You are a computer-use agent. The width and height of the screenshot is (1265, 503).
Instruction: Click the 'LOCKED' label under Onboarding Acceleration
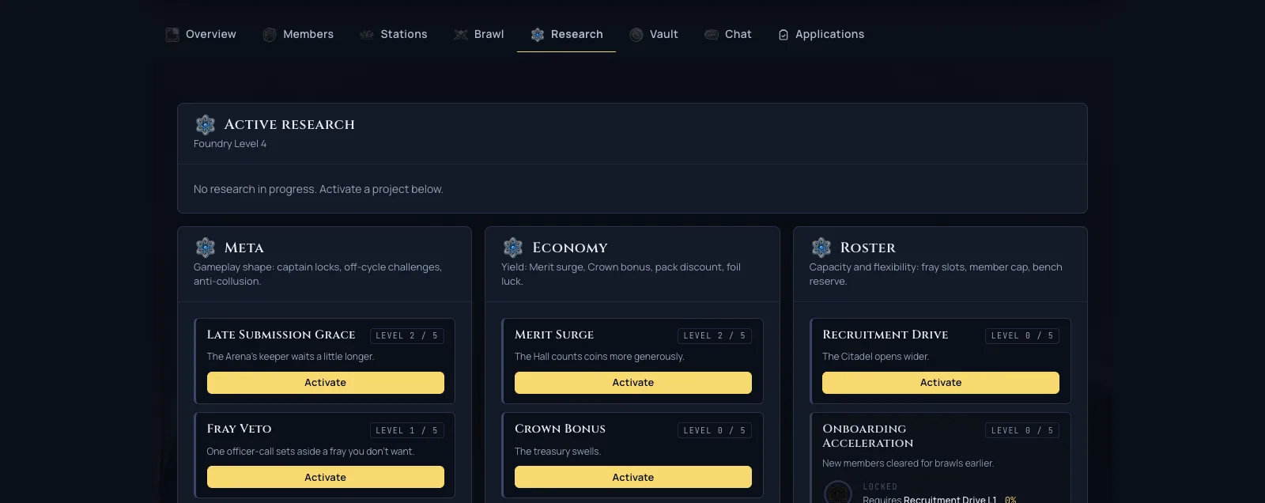click(x=880, y=487)
